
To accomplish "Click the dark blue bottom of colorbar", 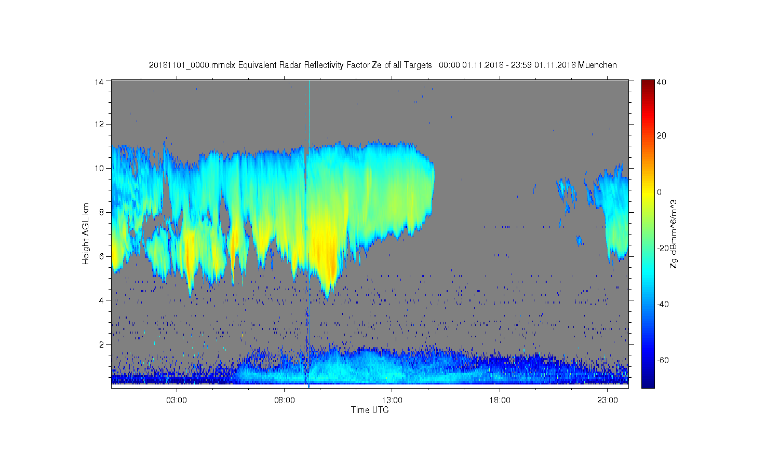I will coord(648,383).
